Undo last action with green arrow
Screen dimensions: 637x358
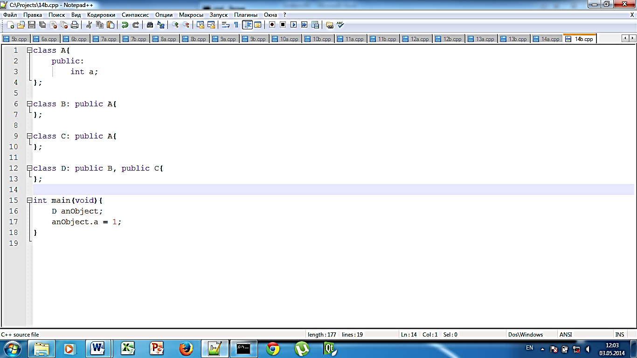tap(125, 25)
